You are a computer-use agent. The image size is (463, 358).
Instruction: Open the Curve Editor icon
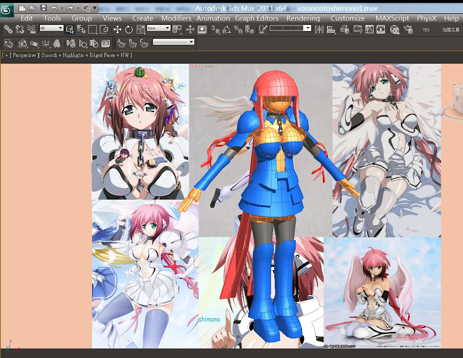tap(369, 29)
